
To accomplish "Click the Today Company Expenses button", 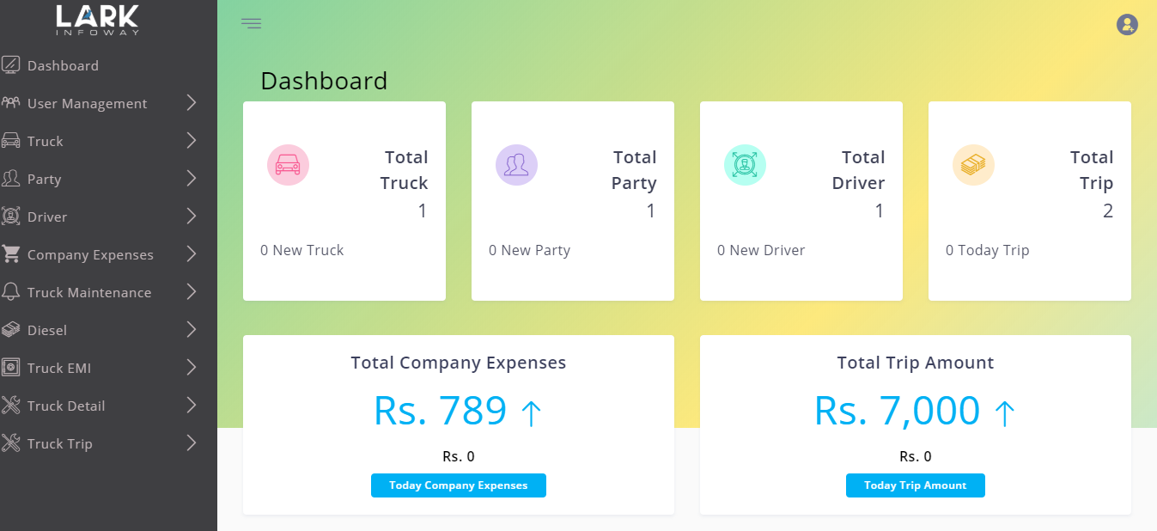I will tap(459, 485).
